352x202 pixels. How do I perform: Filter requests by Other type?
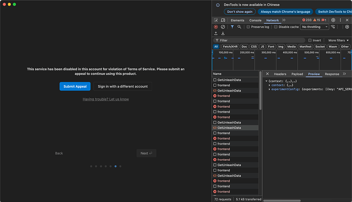coord(345,46)
